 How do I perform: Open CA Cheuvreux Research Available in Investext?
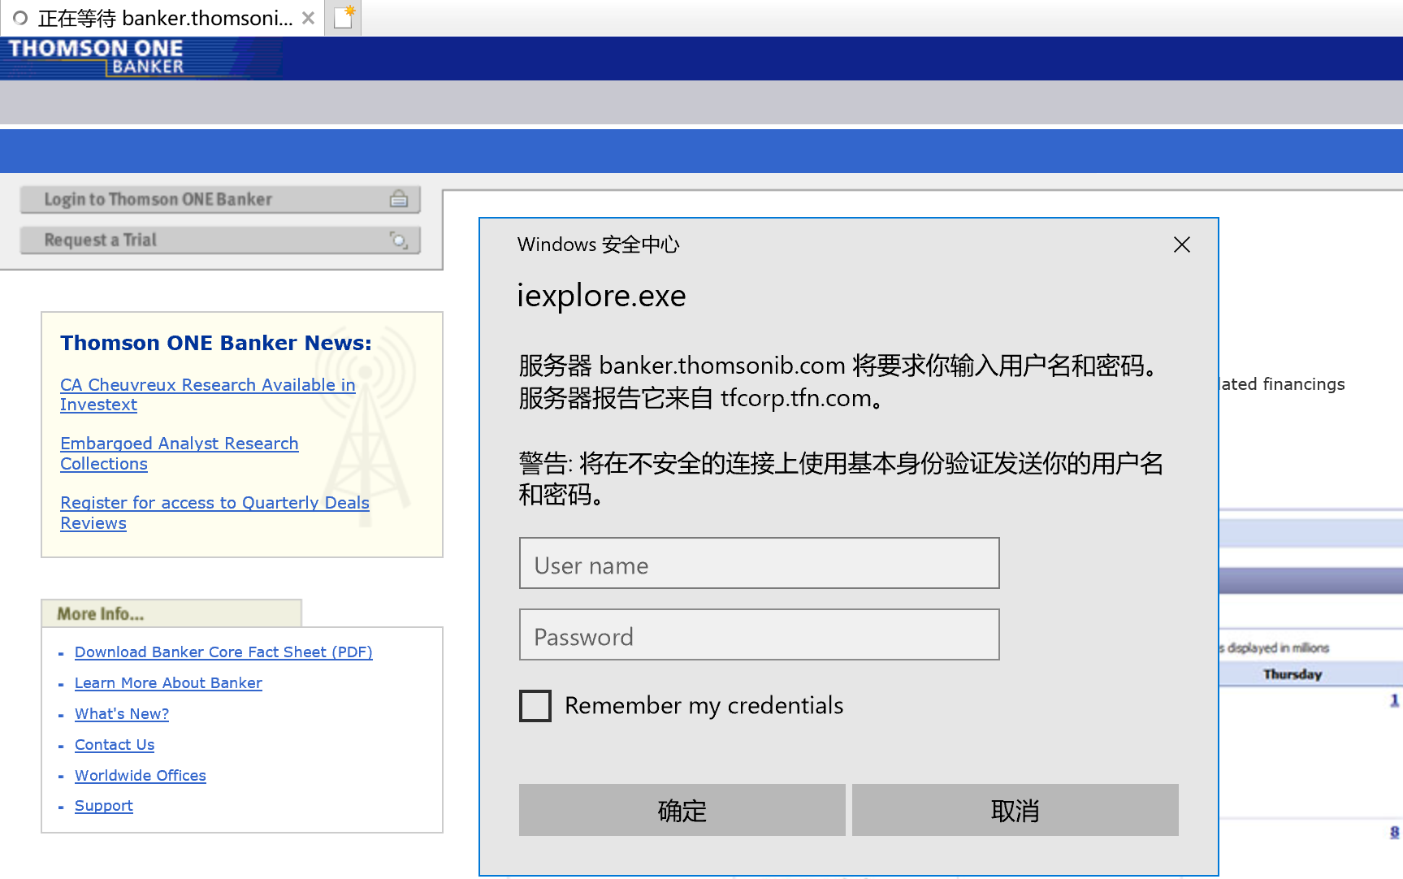point(207,395)
